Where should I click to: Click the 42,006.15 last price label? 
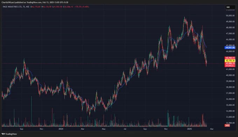[x=230, y=63]
